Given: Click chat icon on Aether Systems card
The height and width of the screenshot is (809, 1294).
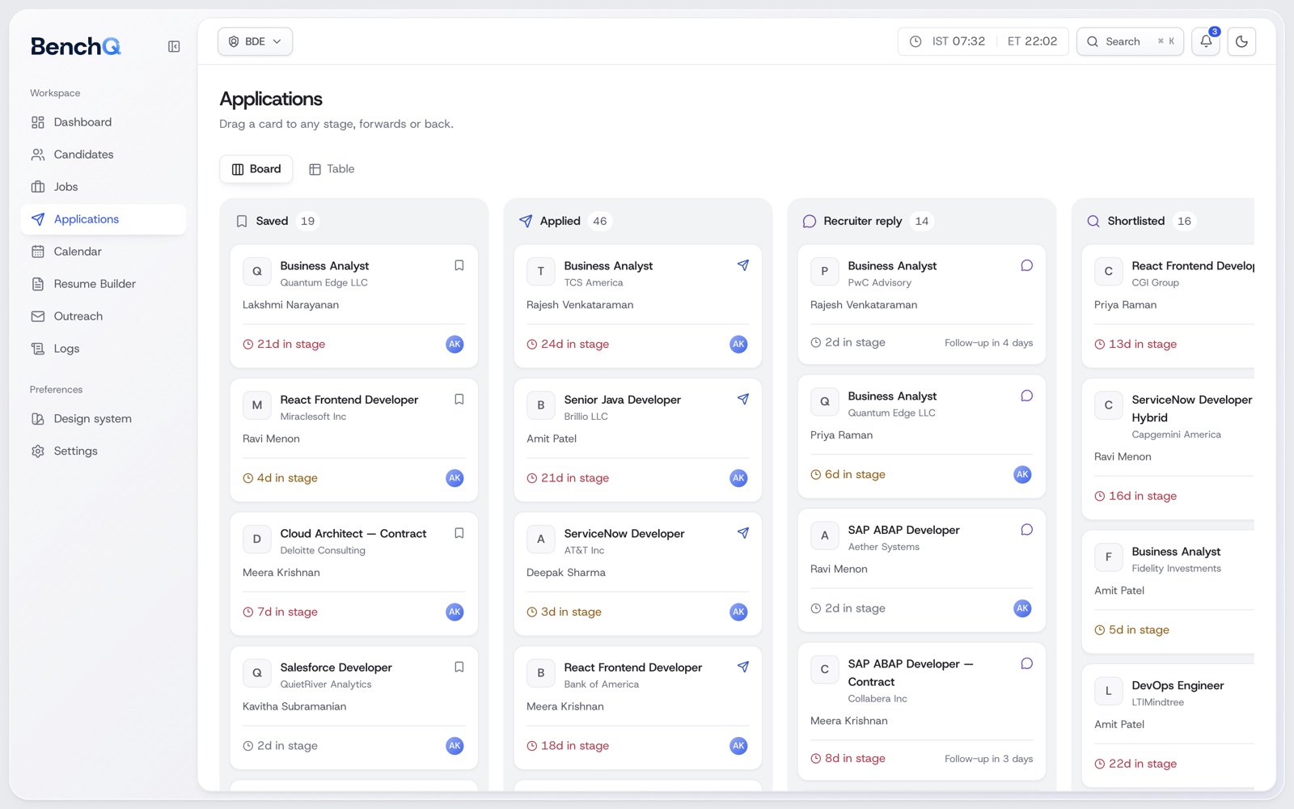Looking at the screenshot, I should (x=1027, y=530).
